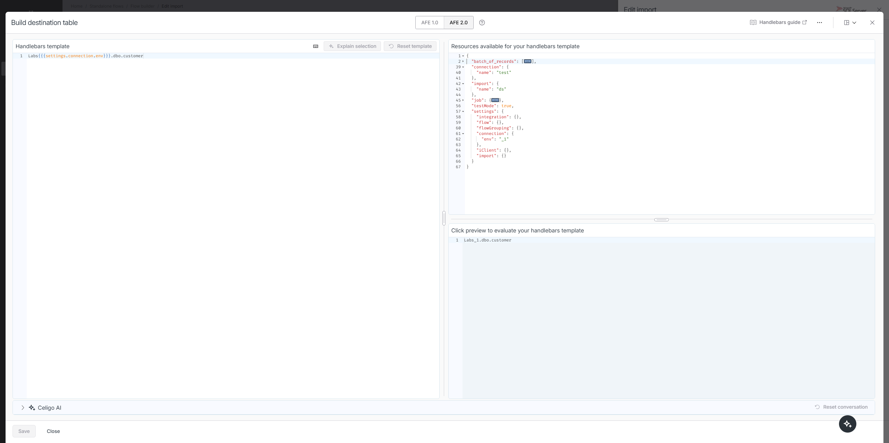
Task: Close the Build destination table dialog
Action: (872, 23)
